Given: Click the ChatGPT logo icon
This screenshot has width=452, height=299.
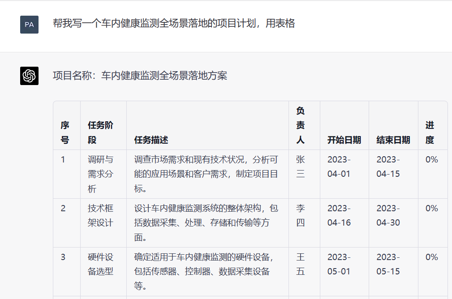Looking at the screenshot, I should [x=29, y=76].
